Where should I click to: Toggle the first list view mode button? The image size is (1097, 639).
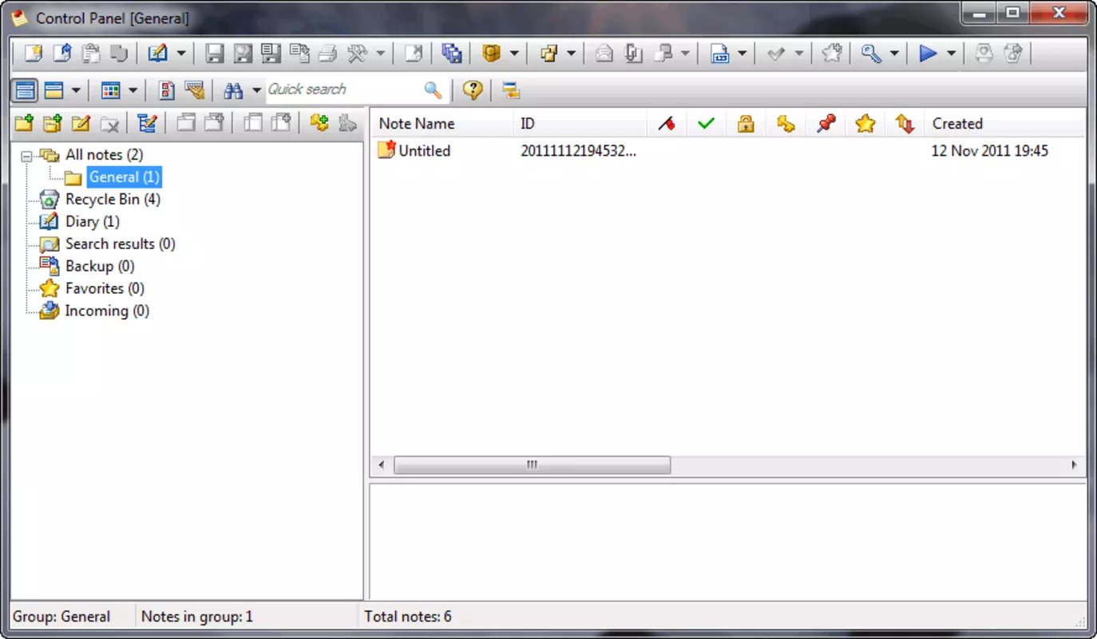(26, 90)
